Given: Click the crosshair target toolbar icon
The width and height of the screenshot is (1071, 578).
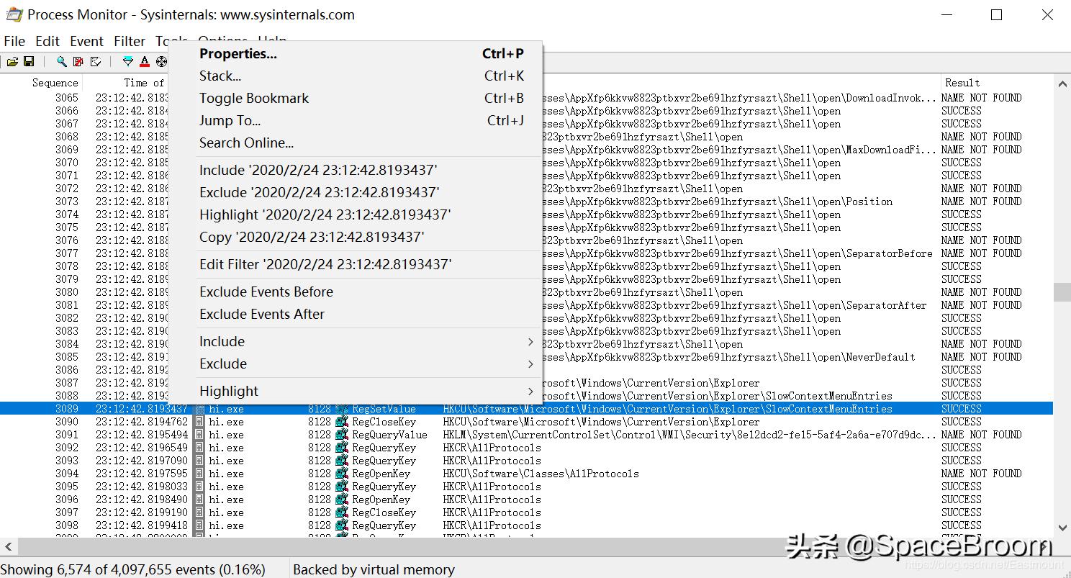Looking at the screenshot, I should (161, 62).
